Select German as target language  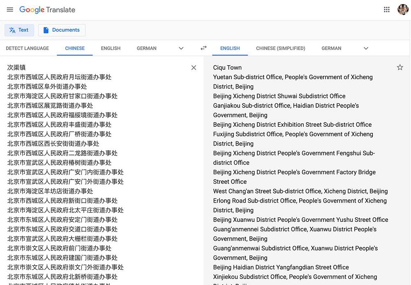pyautogui.click(x=331, y=48)
